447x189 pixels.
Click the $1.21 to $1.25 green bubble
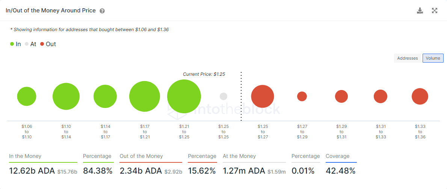click(x=184, y=96)
